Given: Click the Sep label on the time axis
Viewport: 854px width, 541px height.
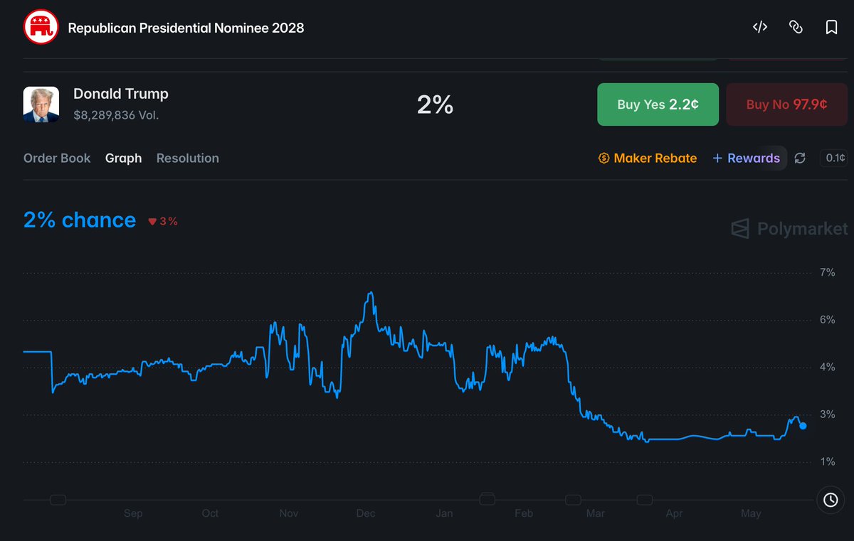Looking at the screenshot, I should (x=133, y=513).
